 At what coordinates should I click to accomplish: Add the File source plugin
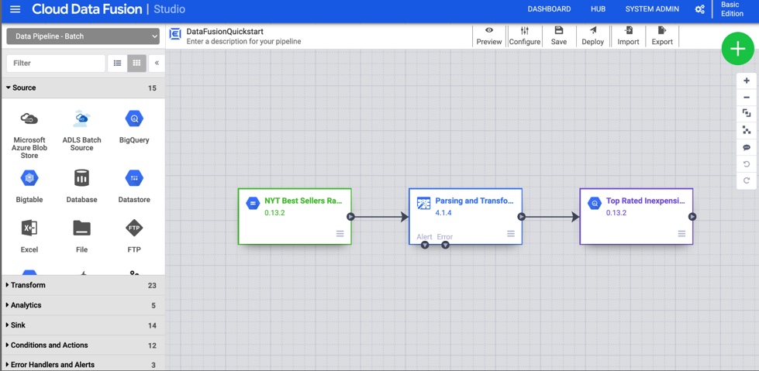[x=82, y=236]
